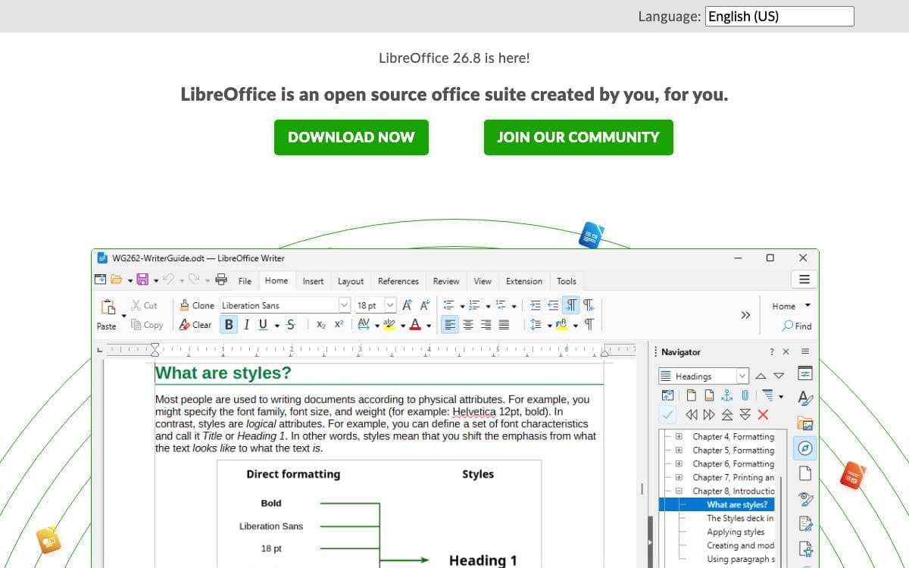Set paragraph alignment to centered

point(468,325)
